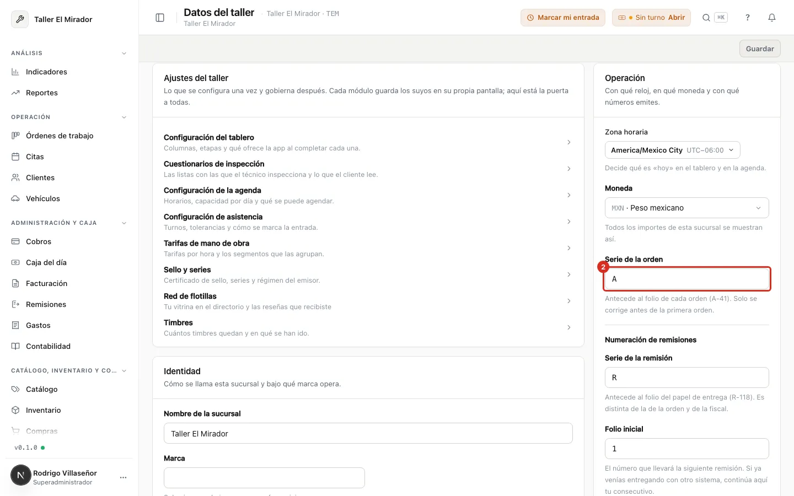Click the Taller El Mirador · TEM breadcrumb

click(x=303, y=14)
